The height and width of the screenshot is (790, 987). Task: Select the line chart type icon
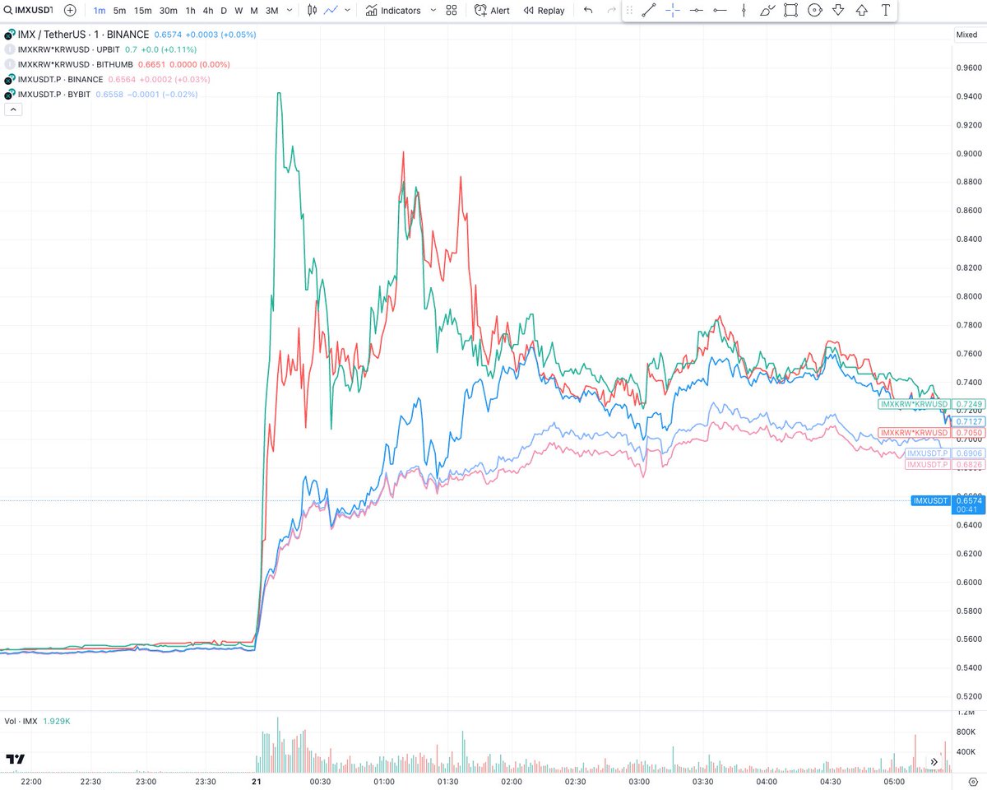tap(331, 11)
